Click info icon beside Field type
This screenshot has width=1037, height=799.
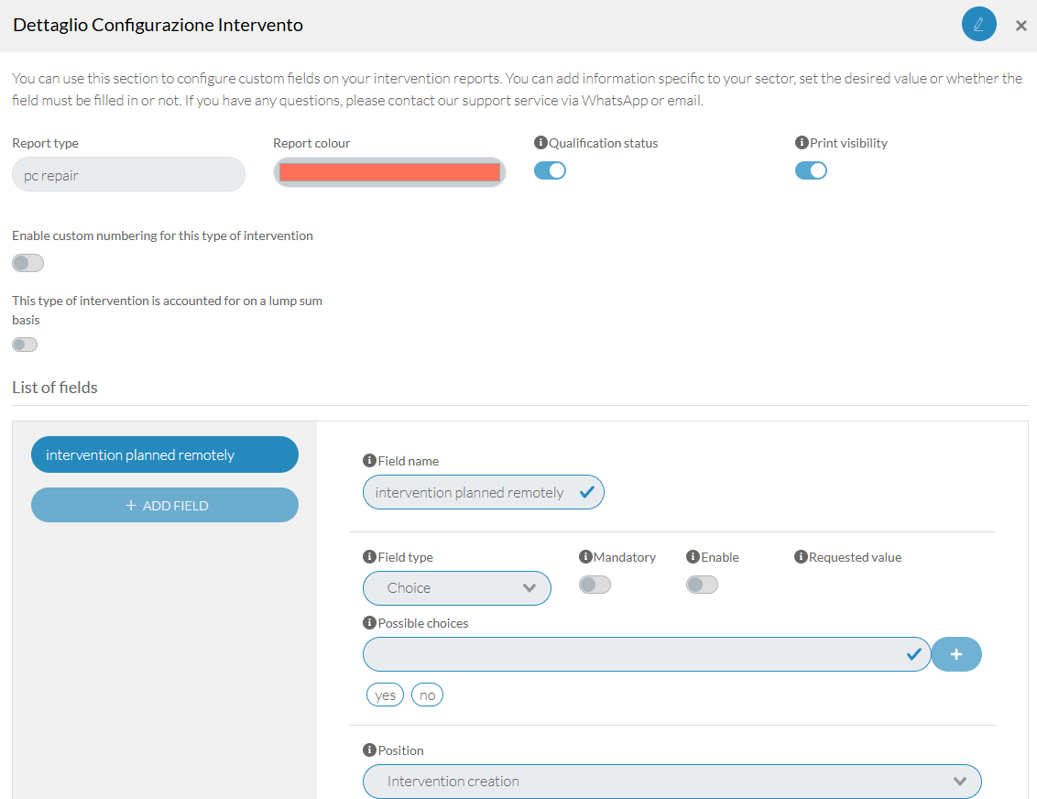click(370, 556)
